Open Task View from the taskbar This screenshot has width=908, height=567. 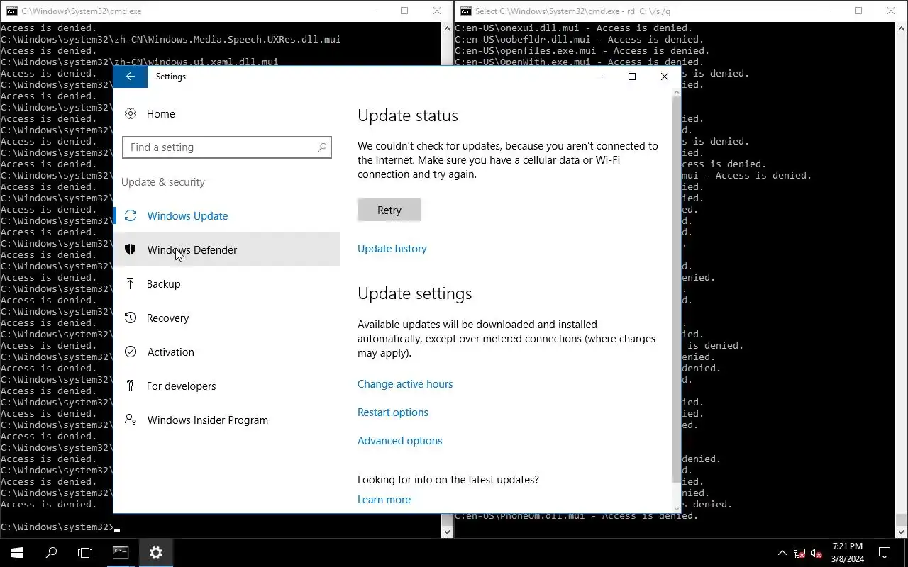[x=85, y=553]
